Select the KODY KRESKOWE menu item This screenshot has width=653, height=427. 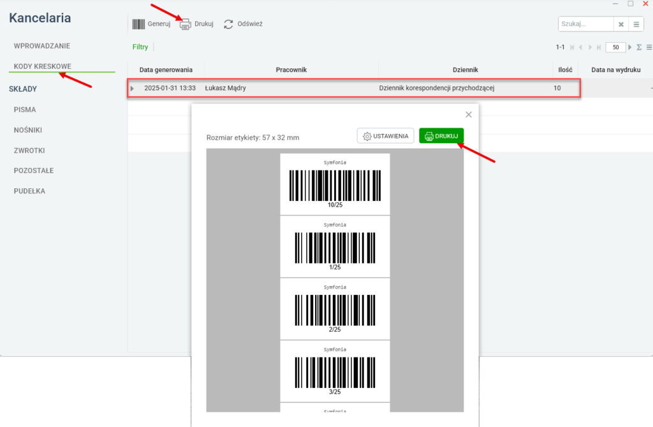click(43, 66)
